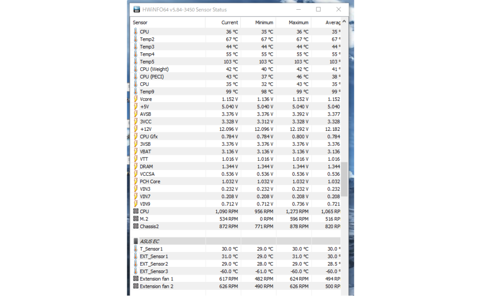Select the 40 °C CPU (Weight) minimum

[267, 69]
